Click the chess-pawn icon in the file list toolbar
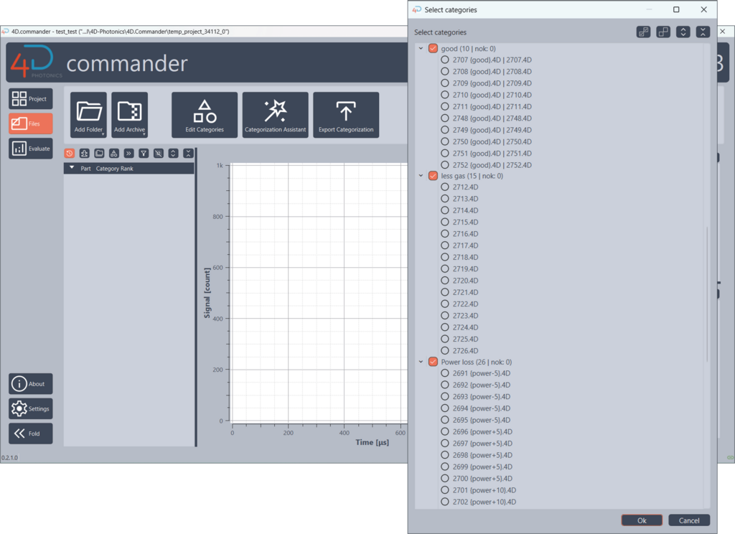This screenshot has width=735, height=534. click(x=85, y=154)
